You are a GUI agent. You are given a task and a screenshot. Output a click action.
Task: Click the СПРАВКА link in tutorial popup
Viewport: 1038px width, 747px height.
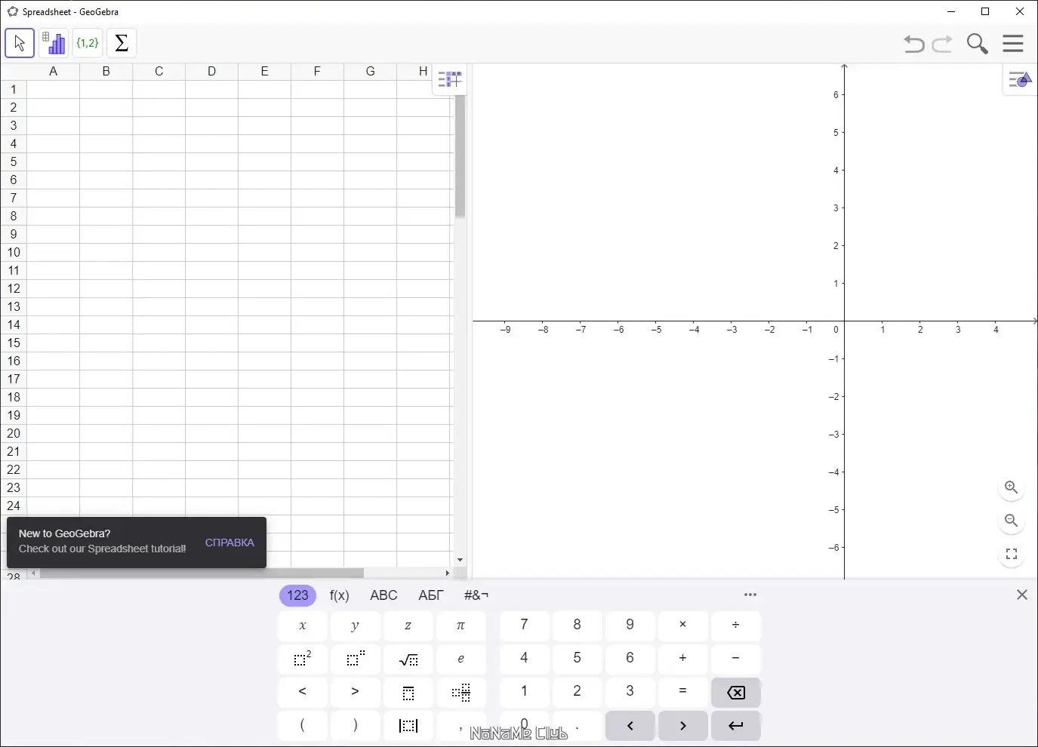229,543
